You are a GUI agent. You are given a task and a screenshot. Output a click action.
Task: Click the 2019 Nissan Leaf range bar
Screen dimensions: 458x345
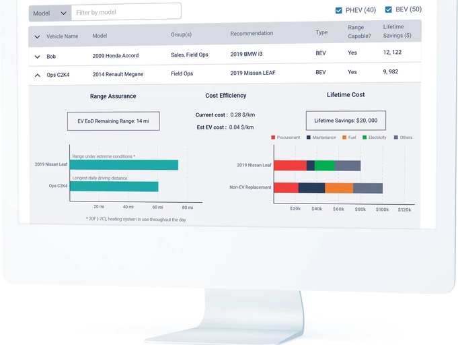click(x=124, y=164)
